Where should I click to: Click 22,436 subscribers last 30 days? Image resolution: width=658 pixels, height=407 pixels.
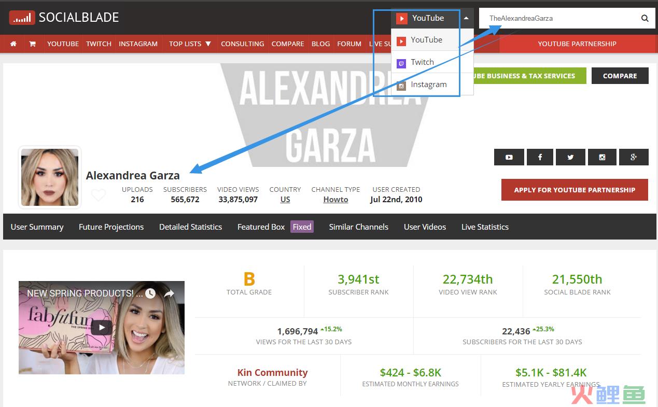(x=516, y=331)
